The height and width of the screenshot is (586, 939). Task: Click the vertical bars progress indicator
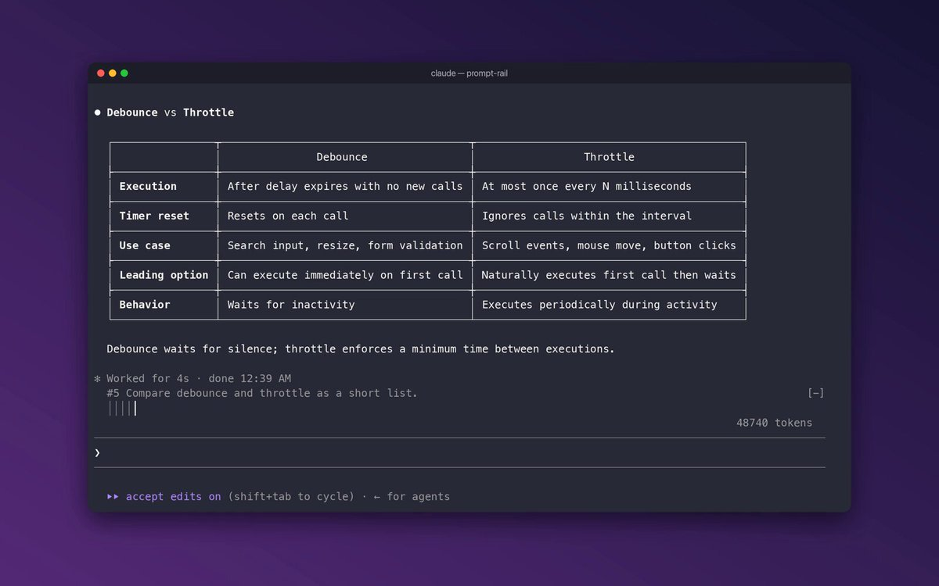click(122, 408)
